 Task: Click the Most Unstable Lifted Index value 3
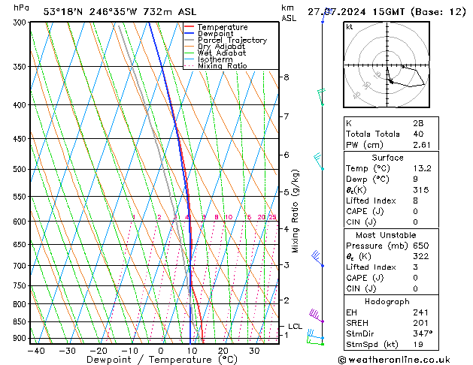[x=415, y=267]
